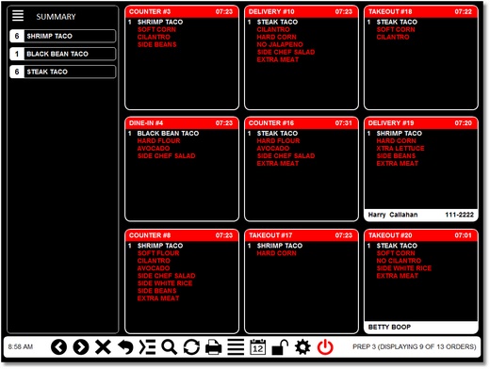Screen dimensions: 490x369
Task: Select the Takeout #20 order header
Action: (x=421, y=235)
